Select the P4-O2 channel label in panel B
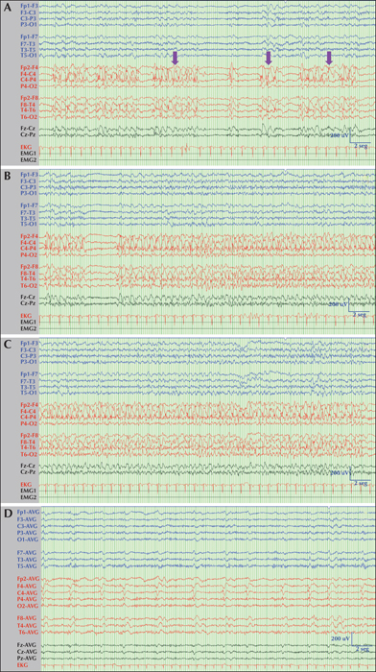 tap(29, 254)
